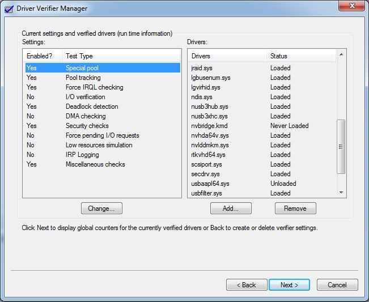Select the I/O verification setting
This screenshot has height=302, width=369.
(x=103, y=97)
